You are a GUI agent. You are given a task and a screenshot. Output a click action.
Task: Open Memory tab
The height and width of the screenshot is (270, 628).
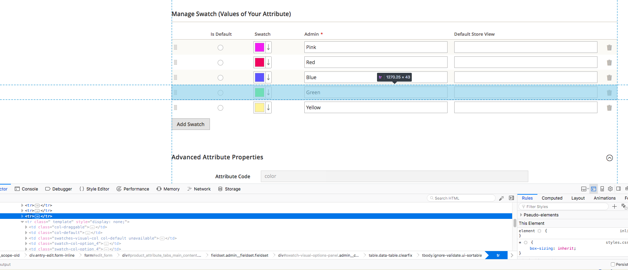pos(168,189)
